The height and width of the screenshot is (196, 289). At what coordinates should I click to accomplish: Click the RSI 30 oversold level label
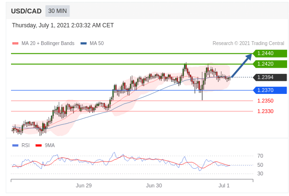(x=260, y=173)
